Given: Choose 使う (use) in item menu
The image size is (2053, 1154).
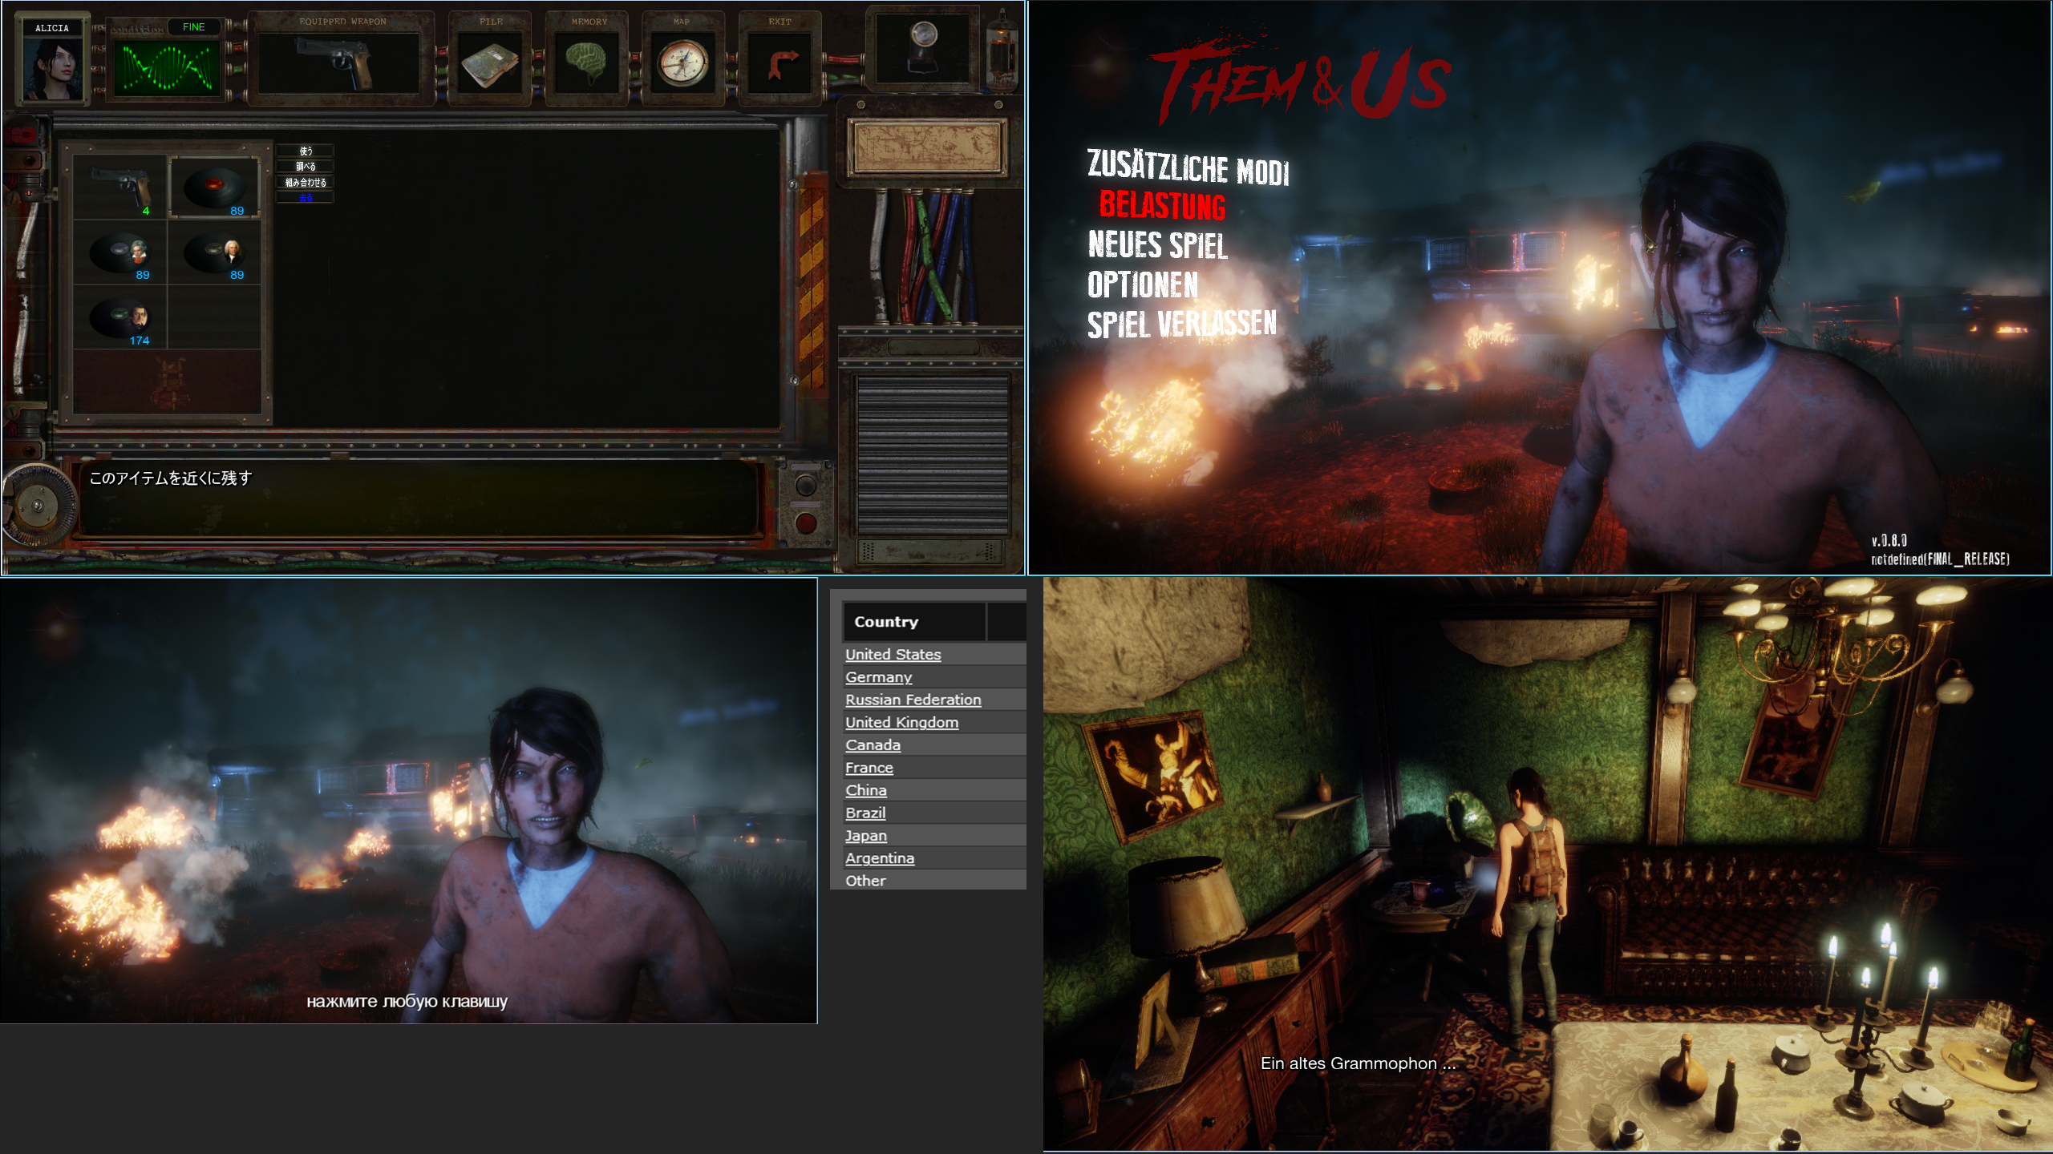Looking at the screenshot, I should click(306, 151).
